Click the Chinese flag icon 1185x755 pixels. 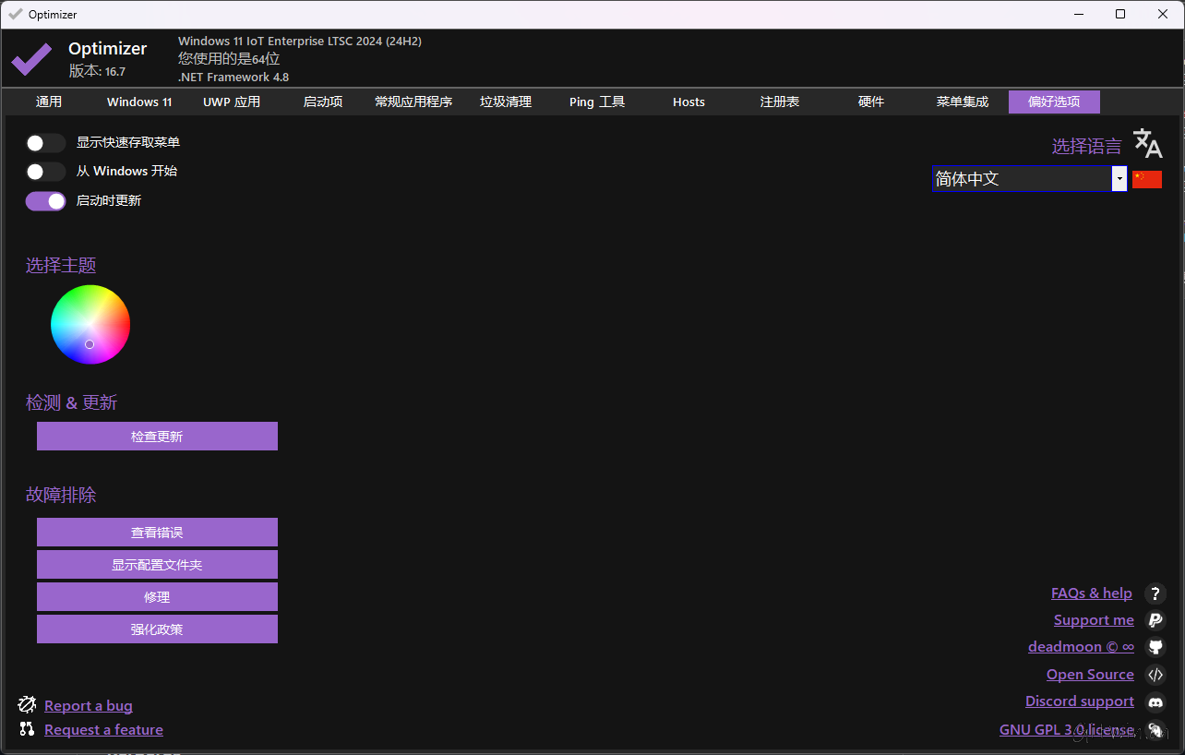tap(1147, 178)
